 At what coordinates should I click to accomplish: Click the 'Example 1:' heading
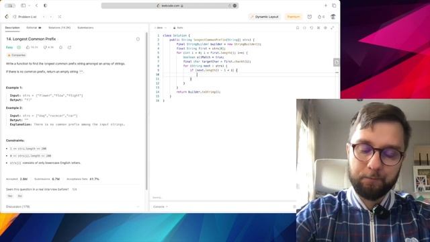pos(14,88)
